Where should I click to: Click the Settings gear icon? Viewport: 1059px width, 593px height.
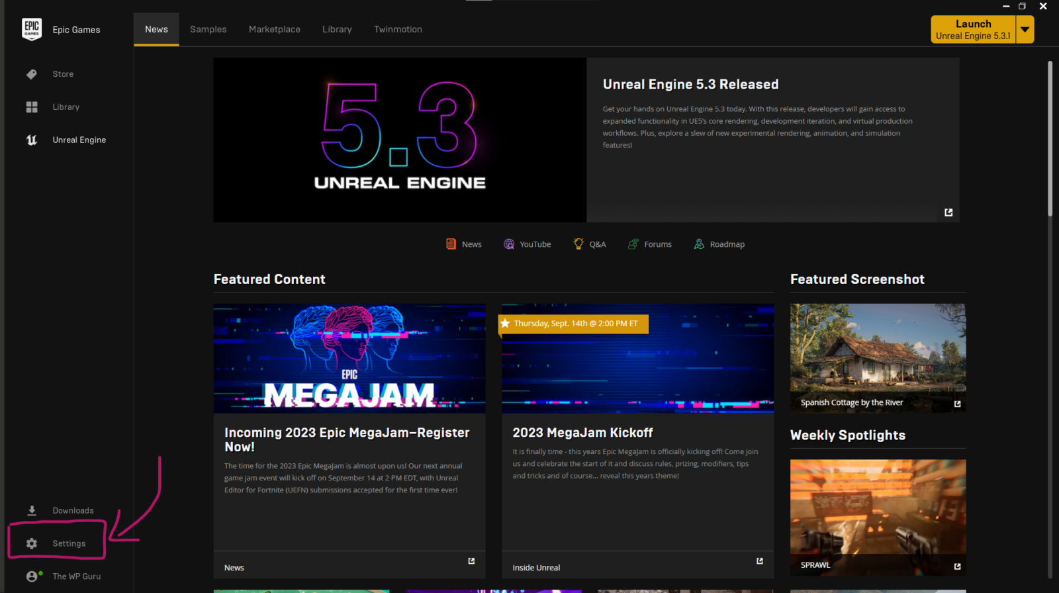[32, 543]
